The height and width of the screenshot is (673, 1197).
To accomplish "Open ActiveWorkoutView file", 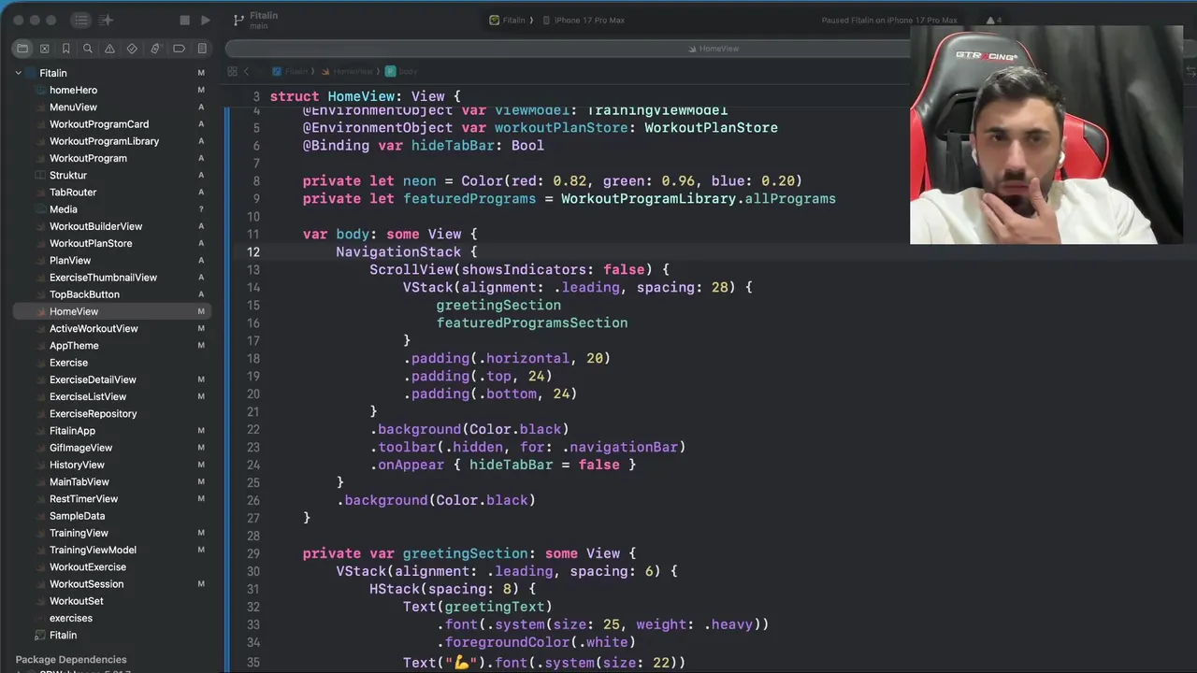I will point(94,328).
